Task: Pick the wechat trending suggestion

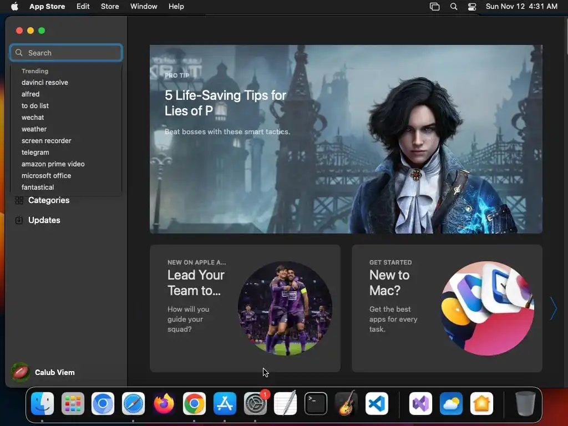Action: (x=33, y=118)
